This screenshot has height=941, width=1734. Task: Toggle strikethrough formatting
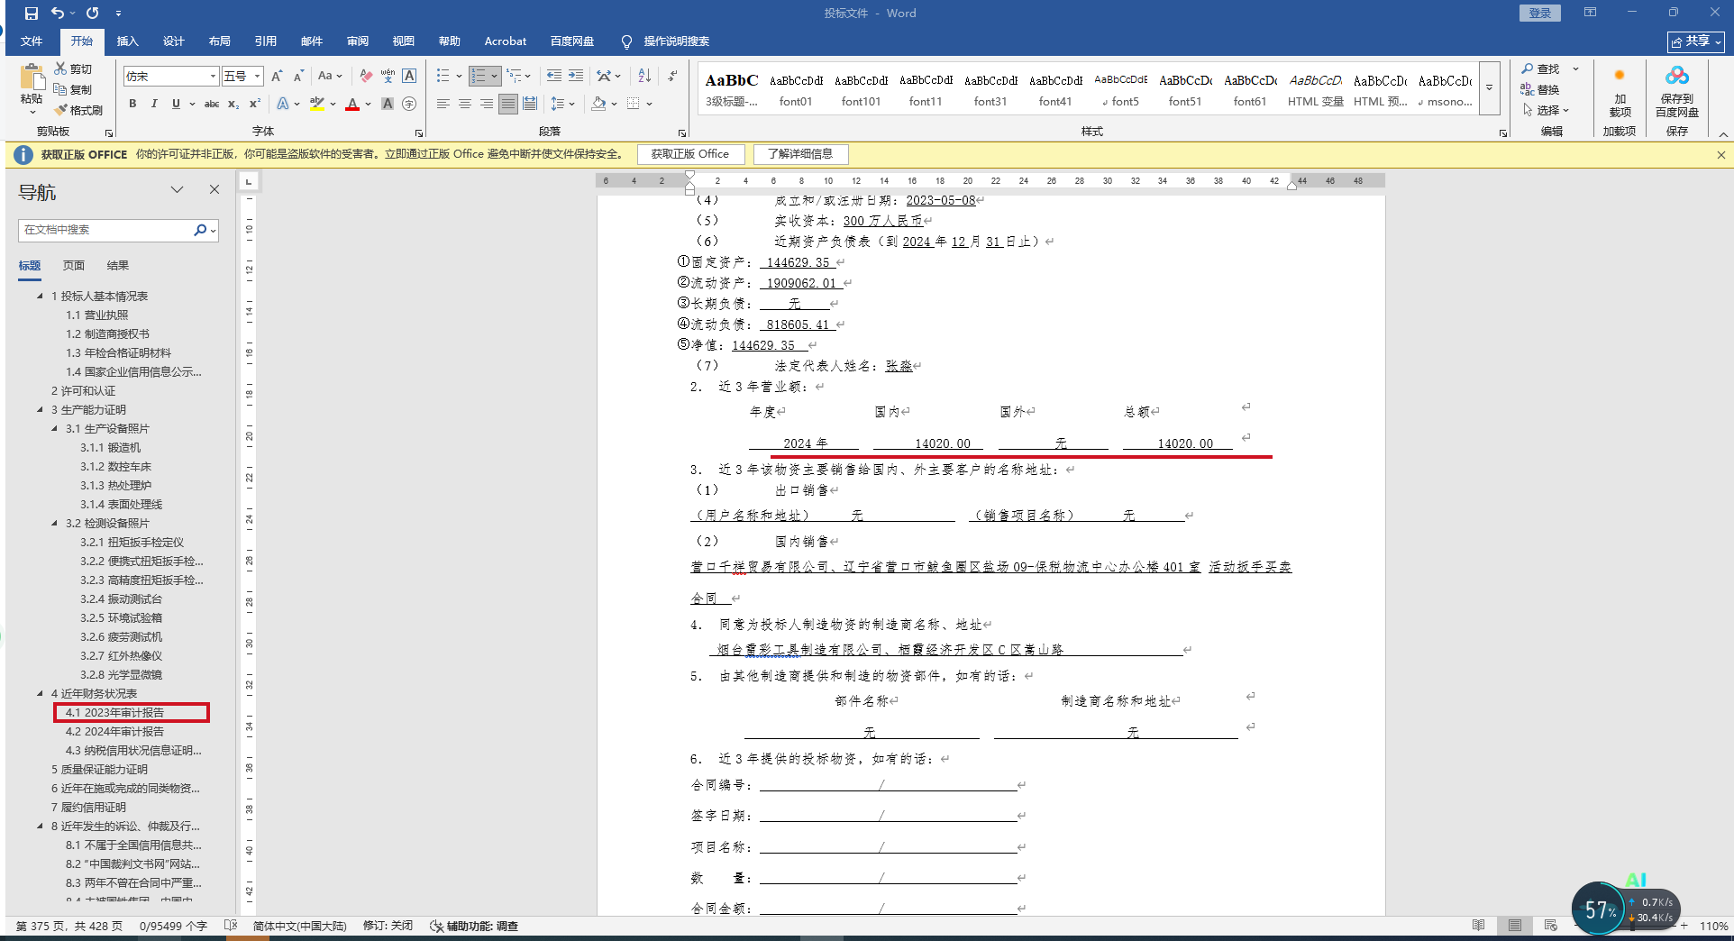point(212,104)
